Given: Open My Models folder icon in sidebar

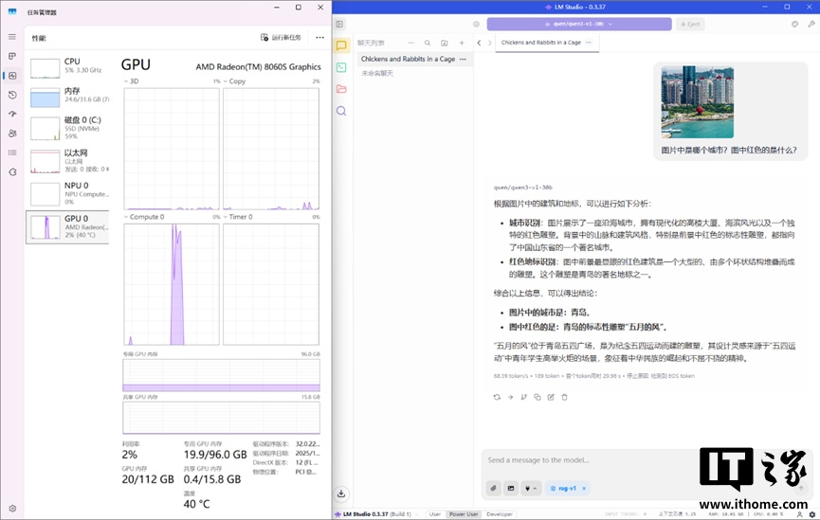Looking at the screenshot, I should (x=341, y=89).
